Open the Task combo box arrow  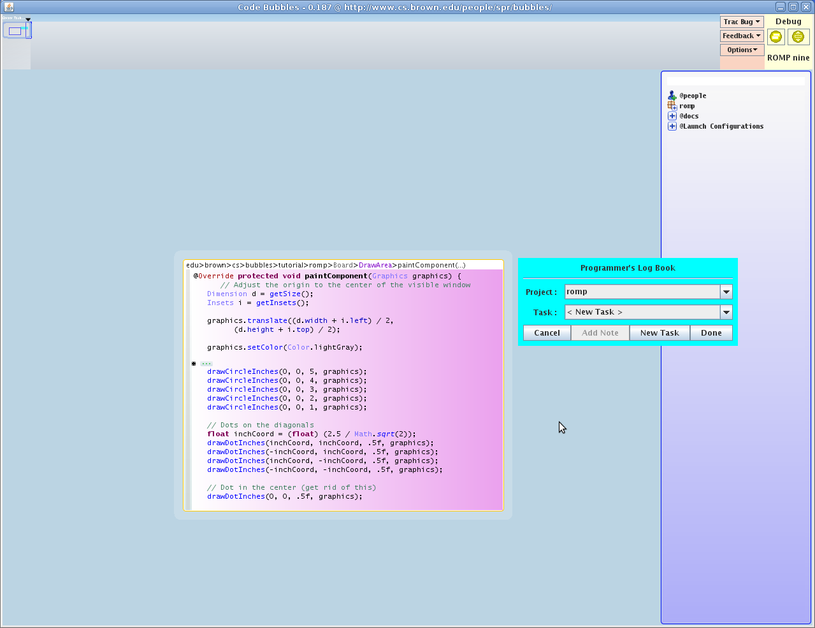[726, 312]
